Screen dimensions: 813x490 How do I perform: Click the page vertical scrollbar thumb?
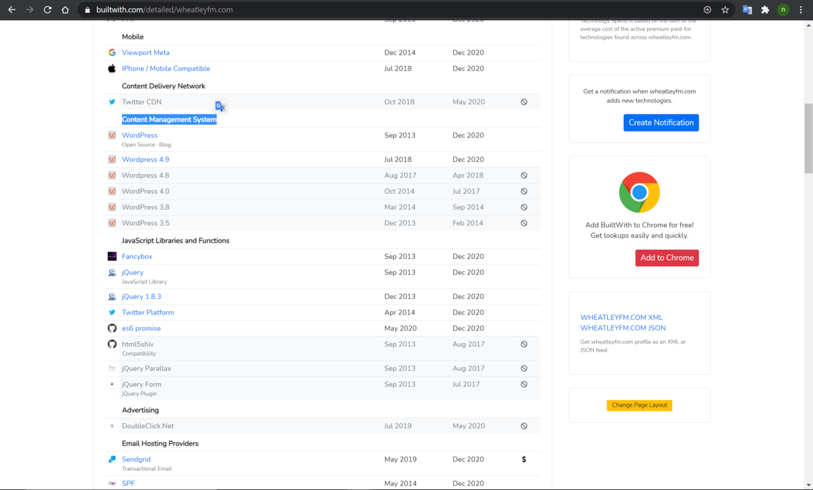point(808,138)
